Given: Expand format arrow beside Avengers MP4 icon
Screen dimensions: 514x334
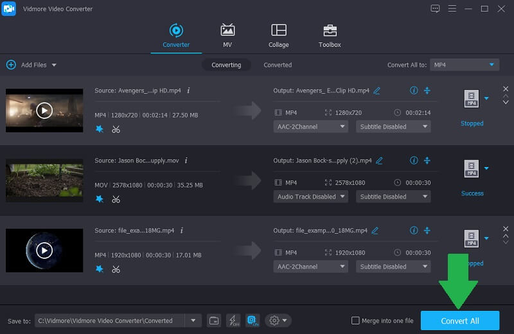Looking at the screenshot, I should tap(486, 98).
